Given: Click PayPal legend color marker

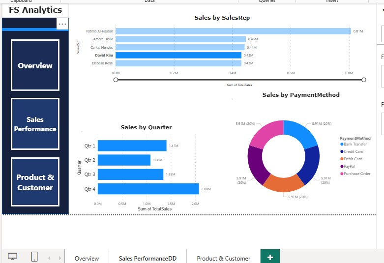Looking at the screenshot, I should pos(342,166).
